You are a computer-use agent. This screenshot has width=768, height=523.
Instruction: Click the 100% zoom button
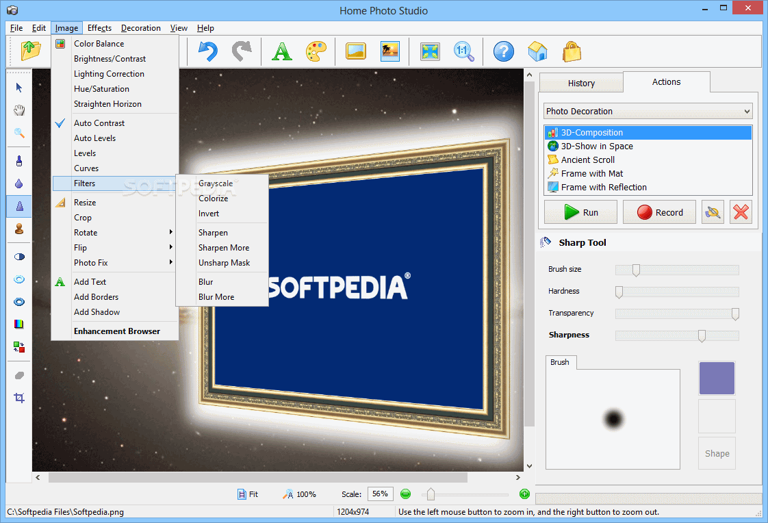point(299,495)
